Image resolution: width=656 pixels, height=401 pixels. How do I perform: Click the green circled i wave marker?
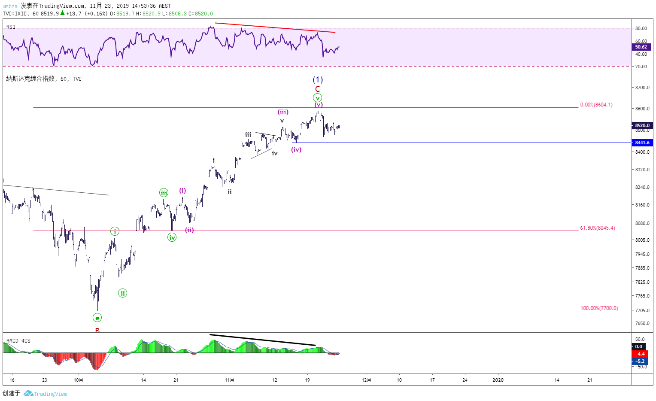coord(115,231)
